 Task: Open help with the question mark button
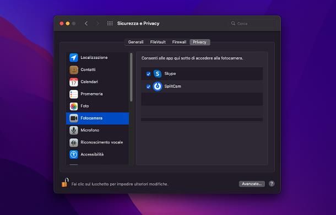pos(272,184)
